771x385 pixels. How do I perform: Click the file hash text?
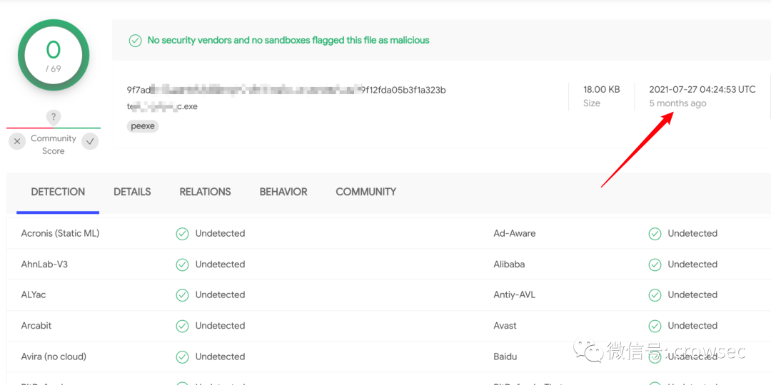[x=286, y=90]
